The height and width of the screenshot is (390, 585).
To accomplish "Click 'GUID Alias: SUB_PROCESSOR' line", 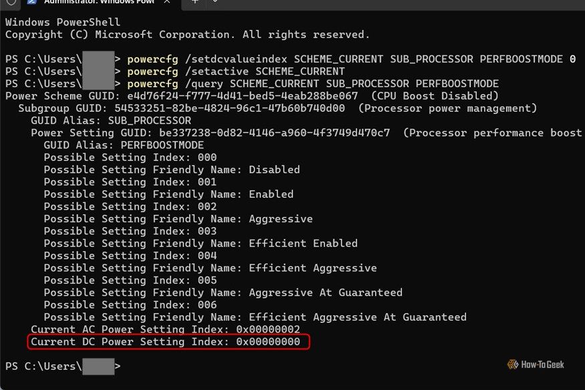I will [111, 121].
